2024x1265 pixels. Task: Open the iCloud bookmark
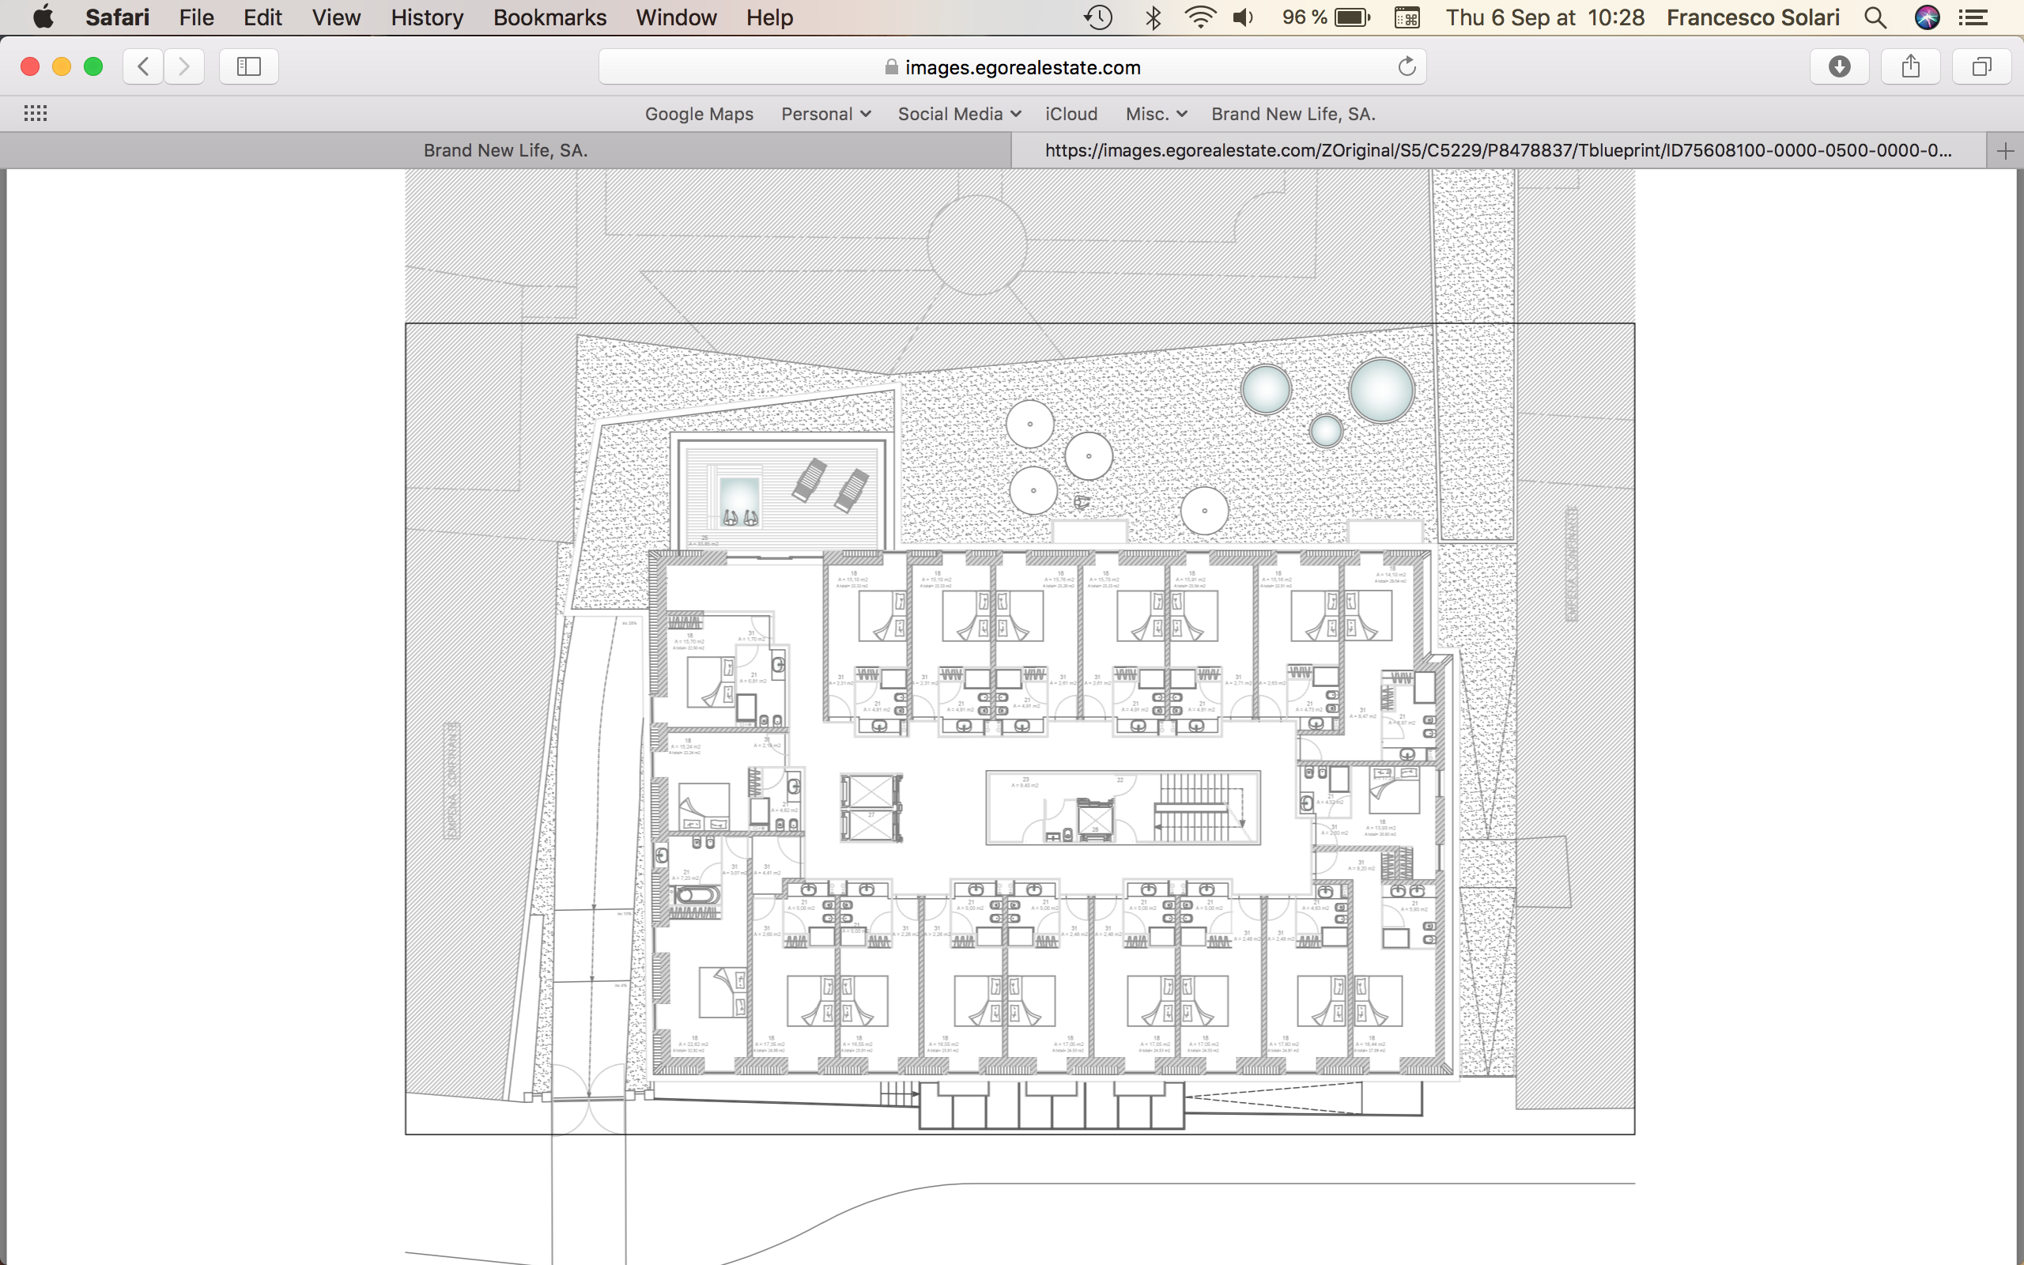click(x=1071, y=114)
